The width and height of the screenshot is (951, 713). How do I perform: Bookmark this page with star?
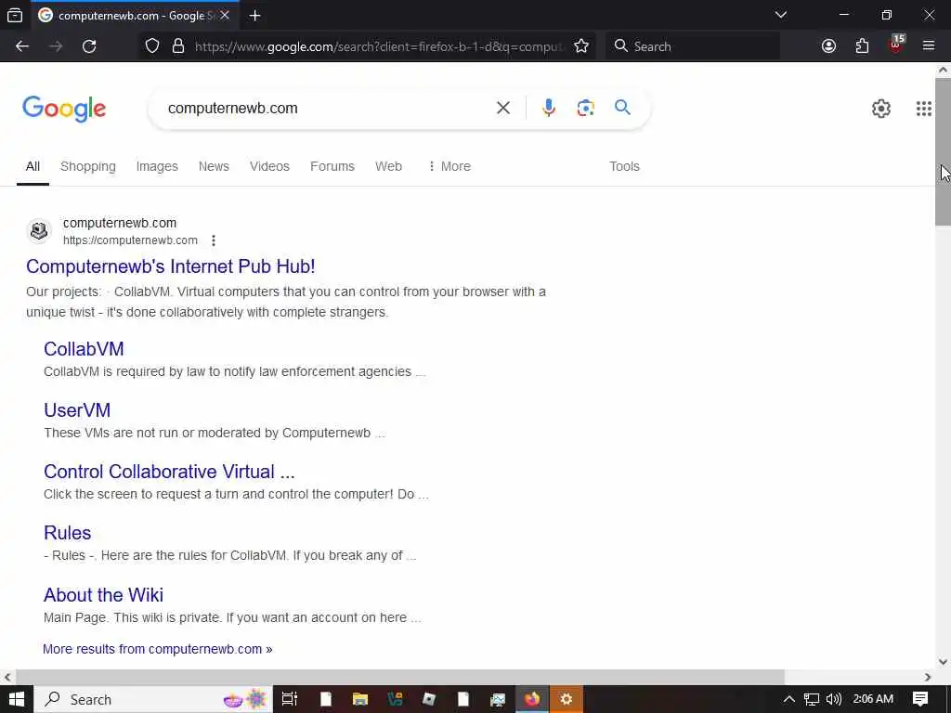(x=581, y=46)
